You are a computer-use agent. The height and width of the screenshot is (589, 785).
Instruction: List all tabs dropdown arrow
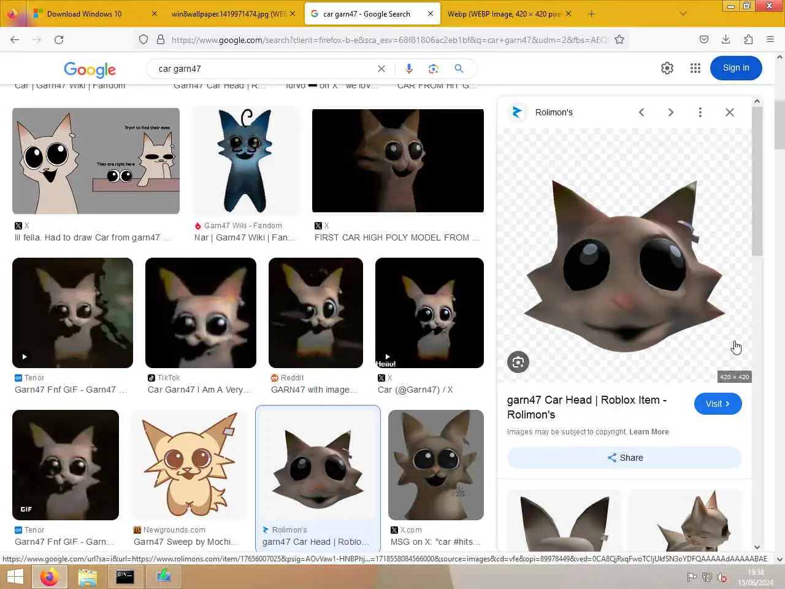tap(683, 13)
